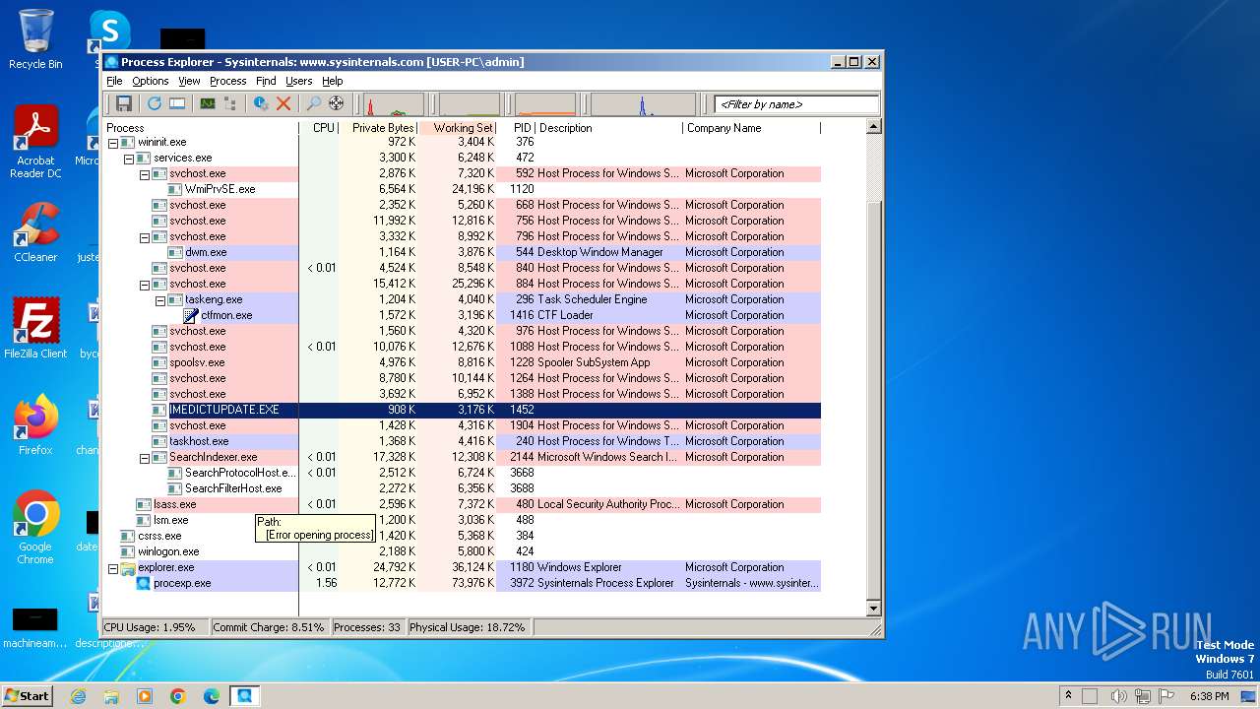Open CCleaner desktop shortcut
Screen dimensions: 1260x709
point(35,232)
